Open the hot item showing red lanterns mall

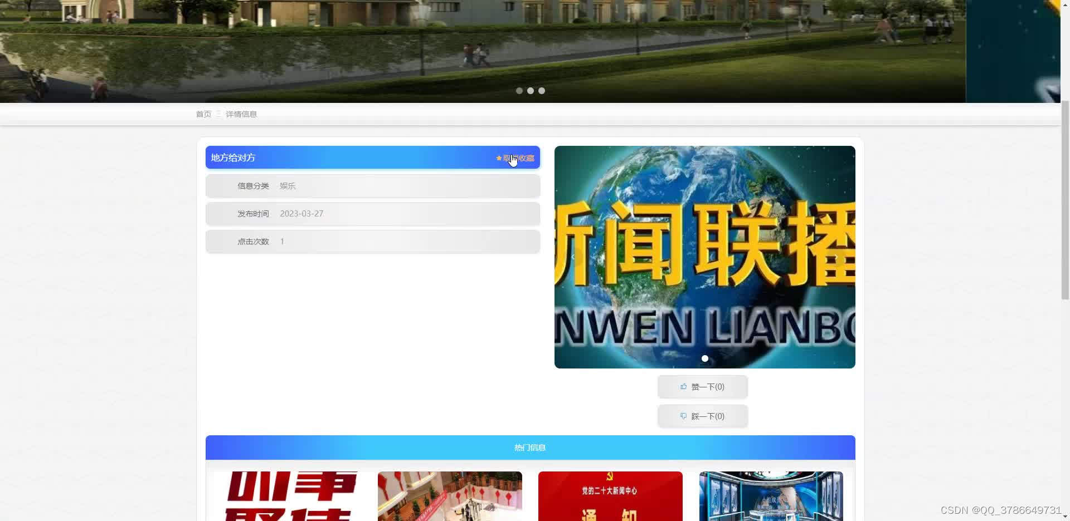point(450,496)
